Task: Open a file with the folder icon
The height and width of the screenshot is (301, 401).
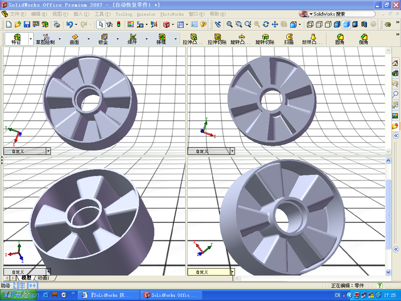Action: [x=18, y=24]
